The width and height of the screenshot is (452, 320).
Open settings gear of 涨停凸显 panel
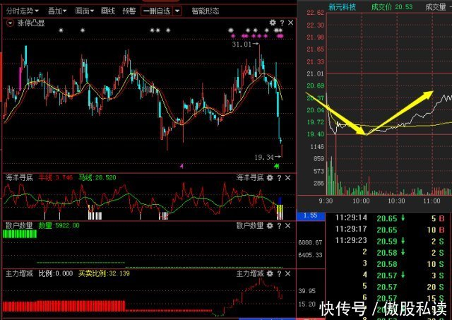point(273,23)
